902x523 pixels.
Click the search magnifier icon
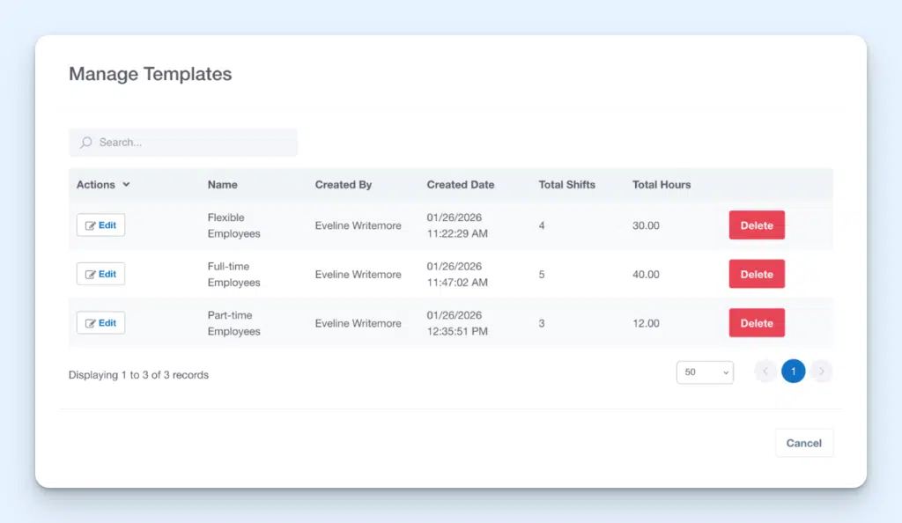pos(85,142)
